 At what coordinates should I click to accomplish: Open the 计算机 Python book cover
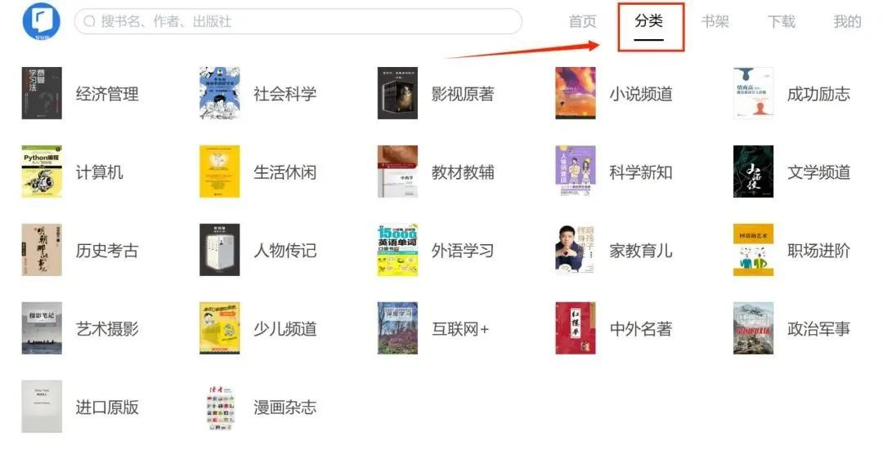[x=42, y=172]
